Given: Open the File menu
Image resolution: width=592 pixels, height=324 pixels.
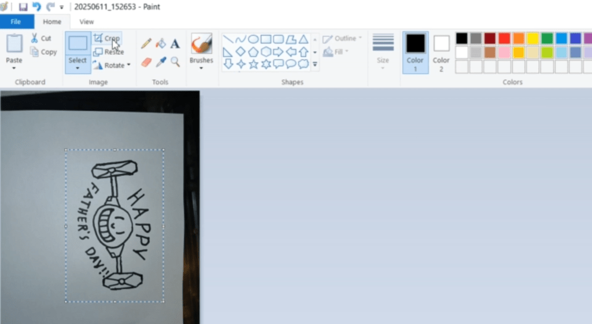Looking at the screenshot, I should click(16, 22).
